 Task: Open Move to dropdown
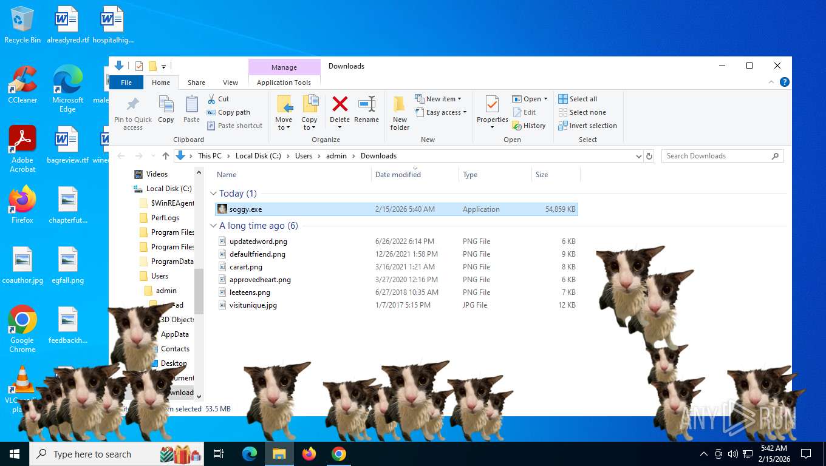coord(284,113)
